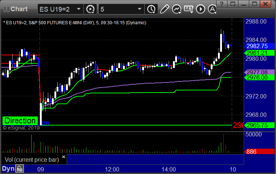Click the 50000 volume axis label
This screenshot has width=276, height=174.
click(254, 134)
